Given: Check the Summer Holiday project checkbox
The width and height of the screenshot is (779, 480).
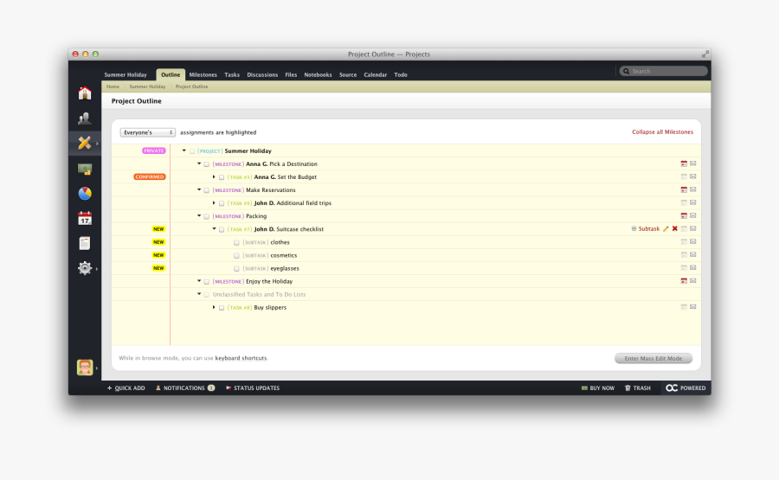Looking at the screenshot, I should click(192, 151).
